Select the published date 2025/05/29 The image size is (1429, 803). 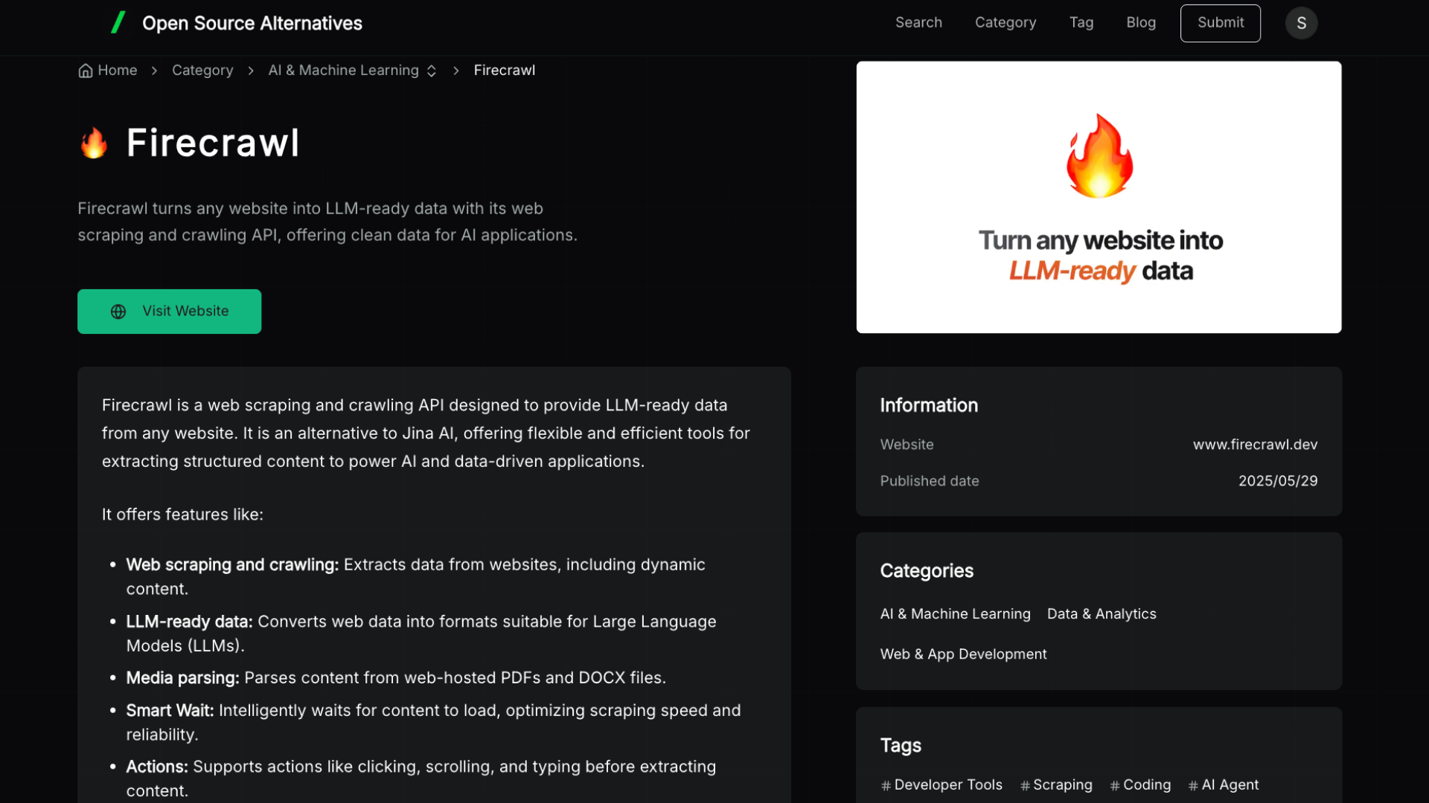pyautogui.click(x=1278, y=481)
